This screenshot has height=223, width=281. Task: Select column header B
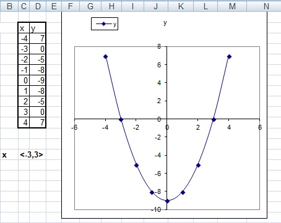(9, 6)
